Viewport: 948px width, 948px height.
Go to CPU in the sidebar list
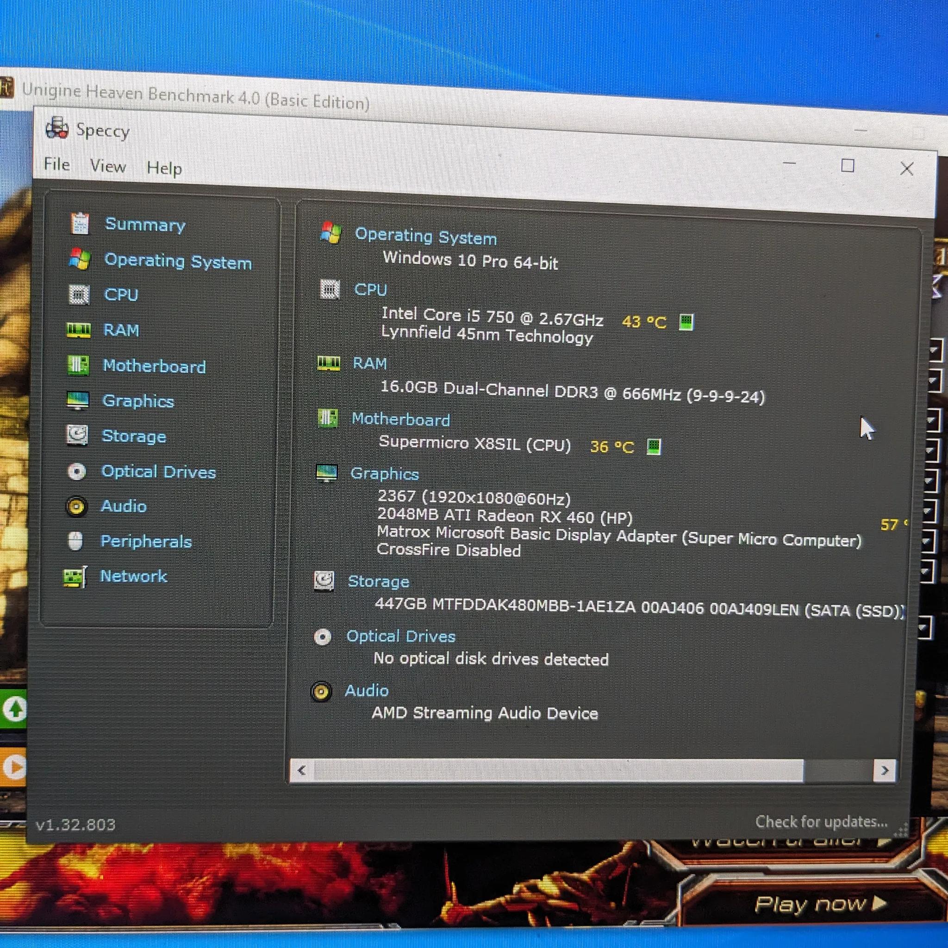(121, 295)
